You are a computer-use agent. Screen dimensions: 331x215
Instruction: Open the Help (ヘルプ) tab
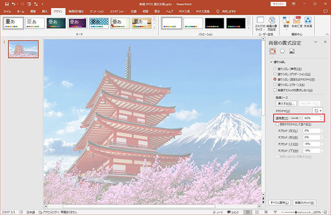(x=169, y=12)
